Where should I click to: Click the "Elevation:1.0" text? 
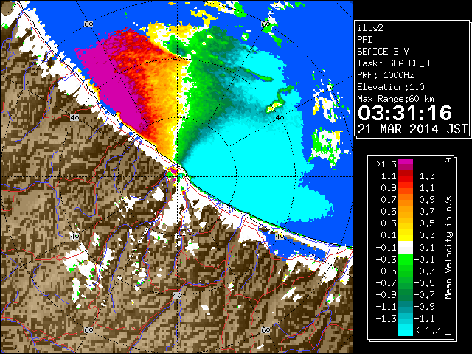tap(391, 87)
